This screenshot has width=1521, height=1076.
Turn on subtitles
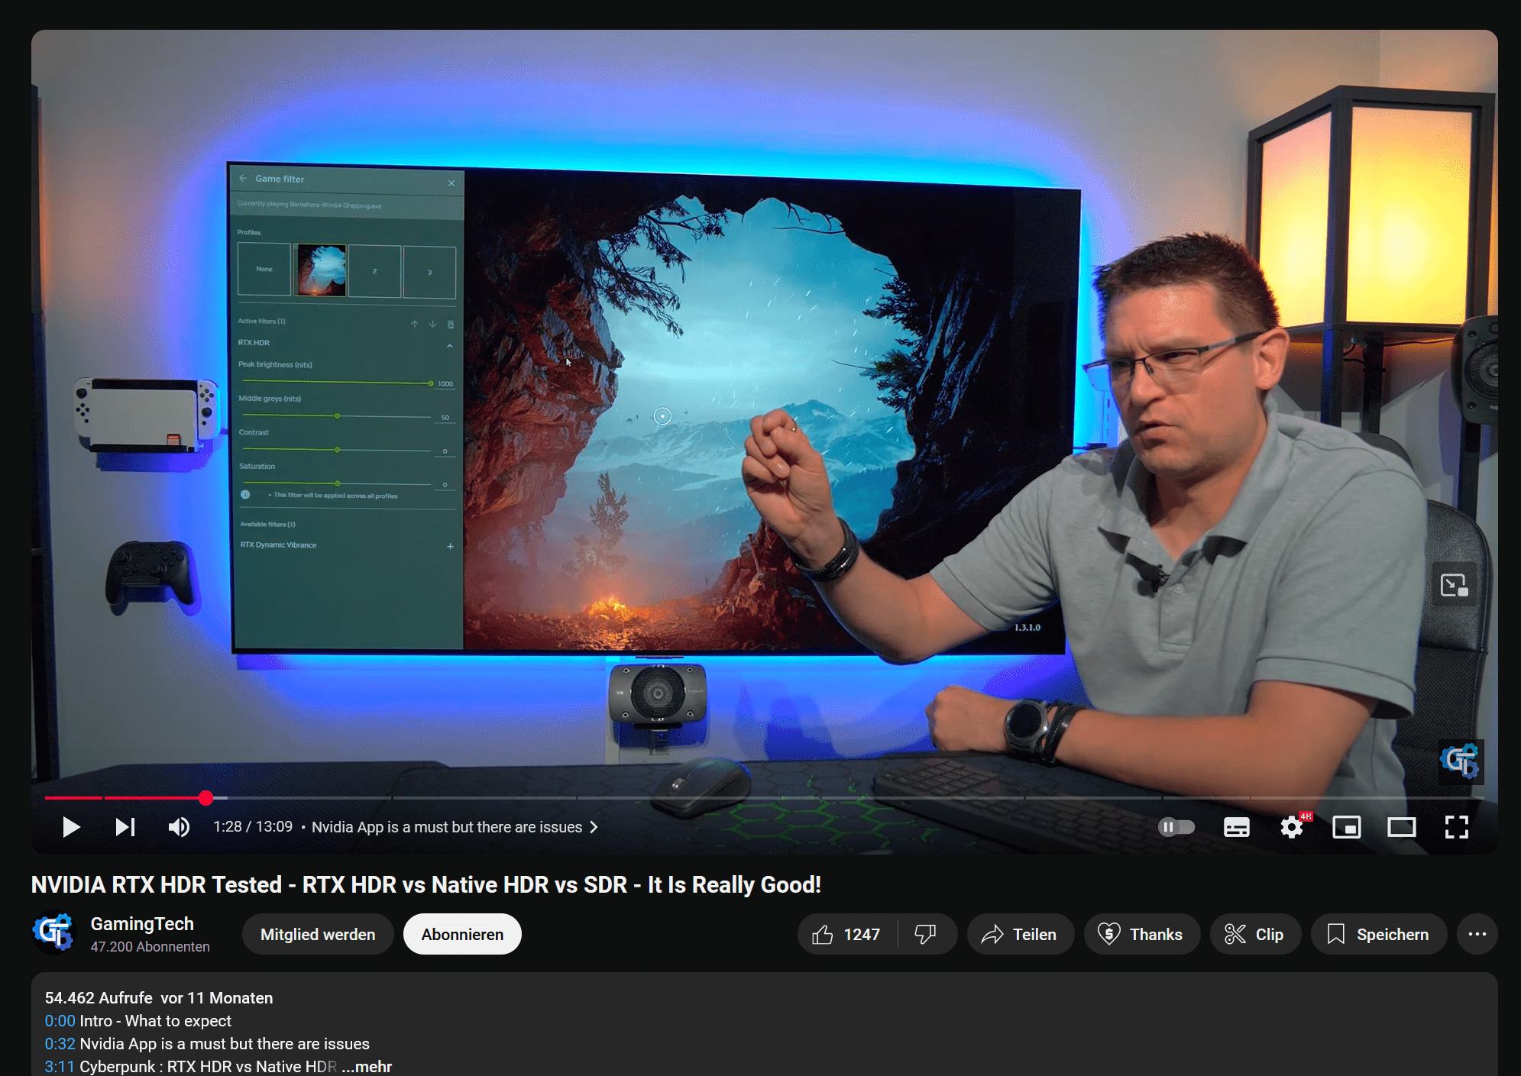[1237, 827]
